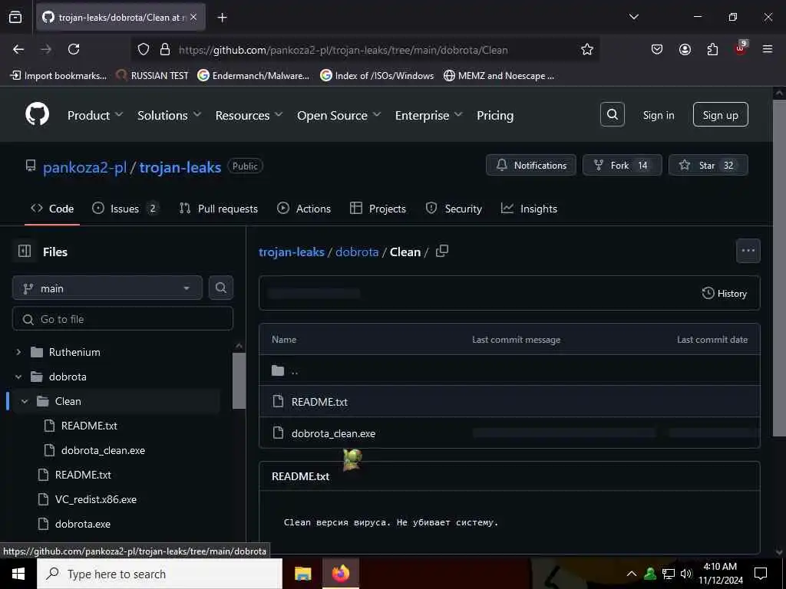This screenshot has width=786, height=589.
Task: Open the Windows Start button
Action: pos(18,574)
